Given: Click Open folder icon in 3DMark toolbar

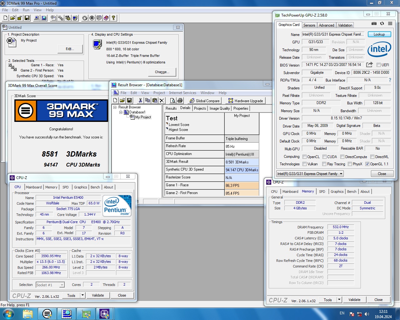Looking at the screenshot, I should pyautogui.click(x=12, y=18).
